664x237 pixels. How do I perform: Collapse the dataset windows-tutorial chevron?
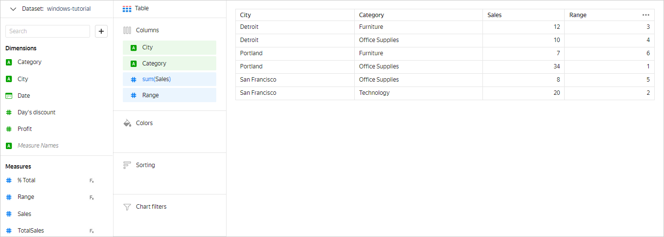(x=13, y=9)
